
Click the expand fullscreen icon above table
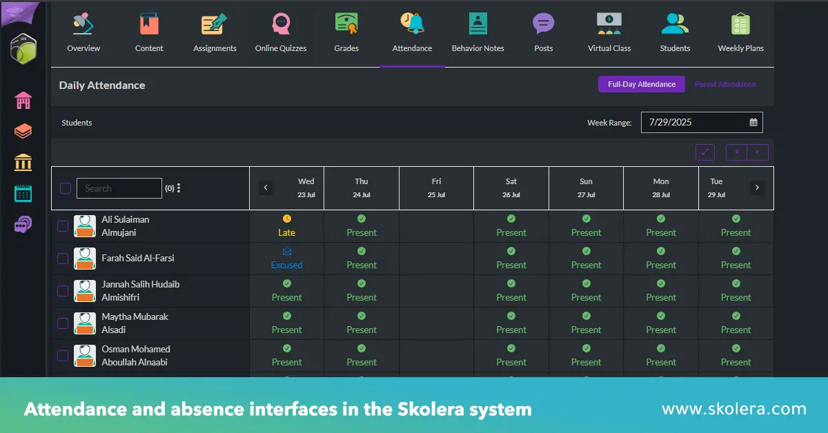705,152
